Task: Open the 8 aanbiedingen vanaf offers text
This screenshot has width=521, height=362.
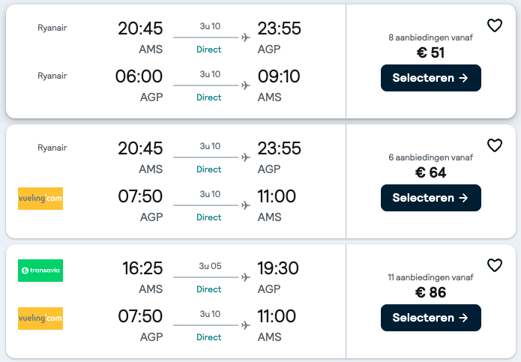Action: coord(430,37)
